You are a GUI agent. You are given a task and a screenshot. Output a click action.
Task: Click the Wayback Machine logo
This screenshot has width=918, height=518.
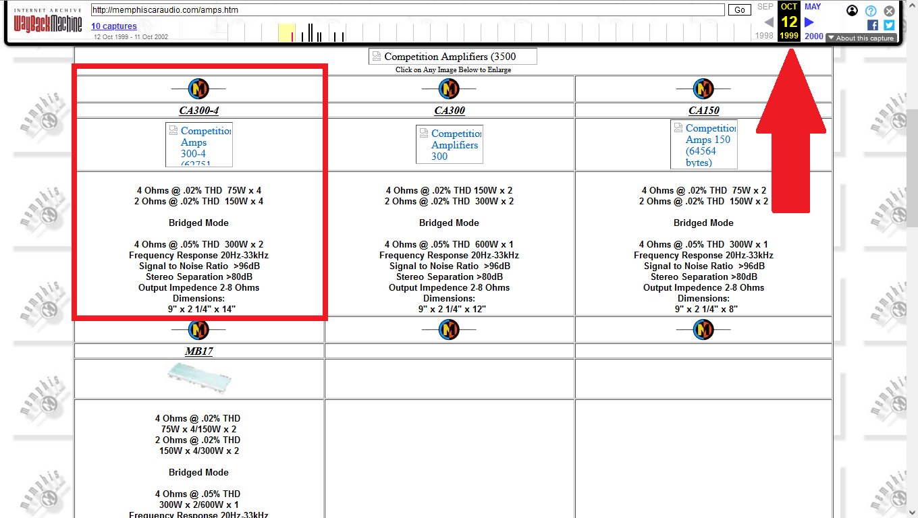pyautogui.click(x=48, y=22)
